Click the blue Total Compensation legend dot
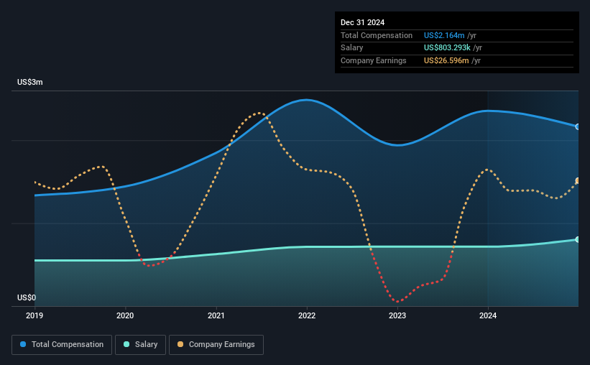The width and height of the screenshot is (590, 365). point(23,344)
